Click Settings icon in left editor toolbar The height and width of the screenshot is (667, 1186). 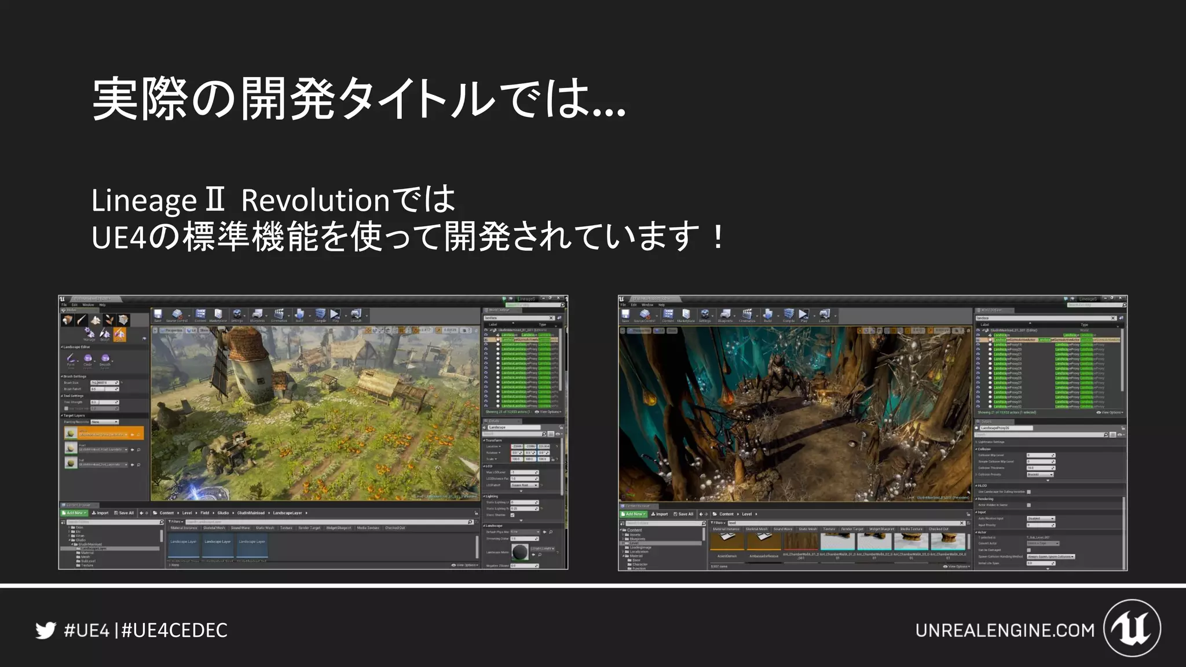point(237,316)
